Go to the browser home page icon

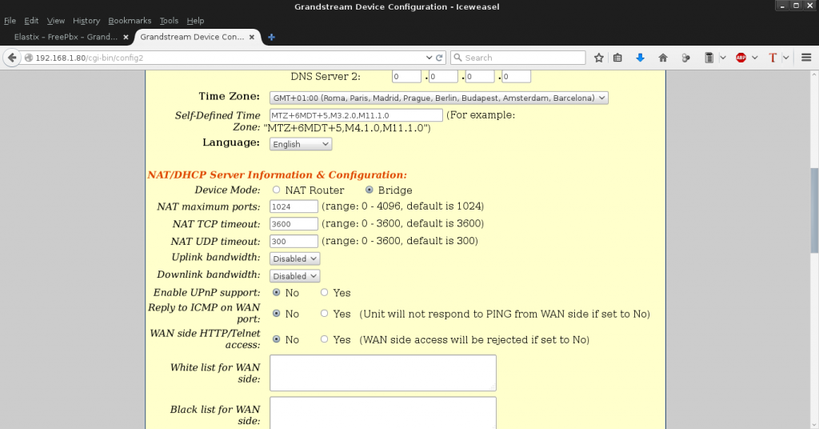point(662,58)
